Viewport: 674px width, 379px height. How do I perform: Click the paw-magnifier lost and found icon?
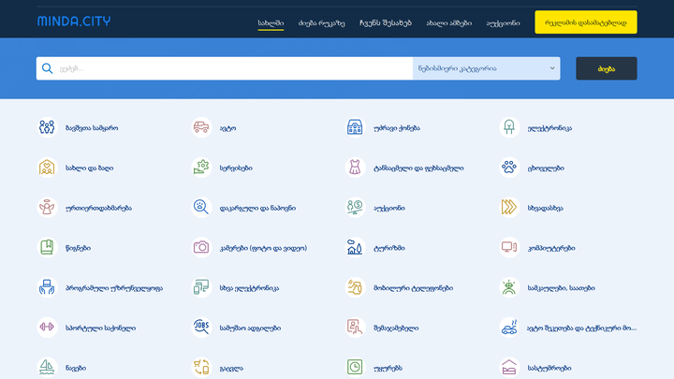point(201,208)
